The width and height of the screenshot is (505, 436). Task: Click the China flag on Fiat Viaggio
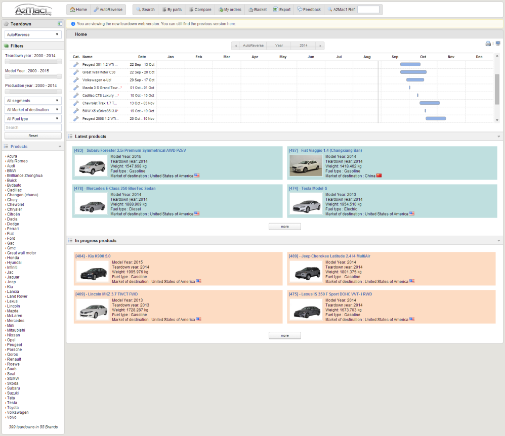point(379,176)
